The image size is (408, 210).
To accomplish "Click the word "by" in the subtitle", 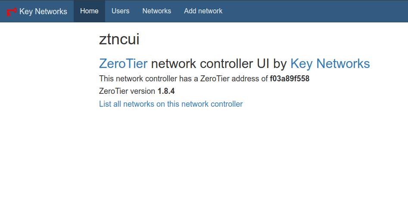I will click(280, 64).
